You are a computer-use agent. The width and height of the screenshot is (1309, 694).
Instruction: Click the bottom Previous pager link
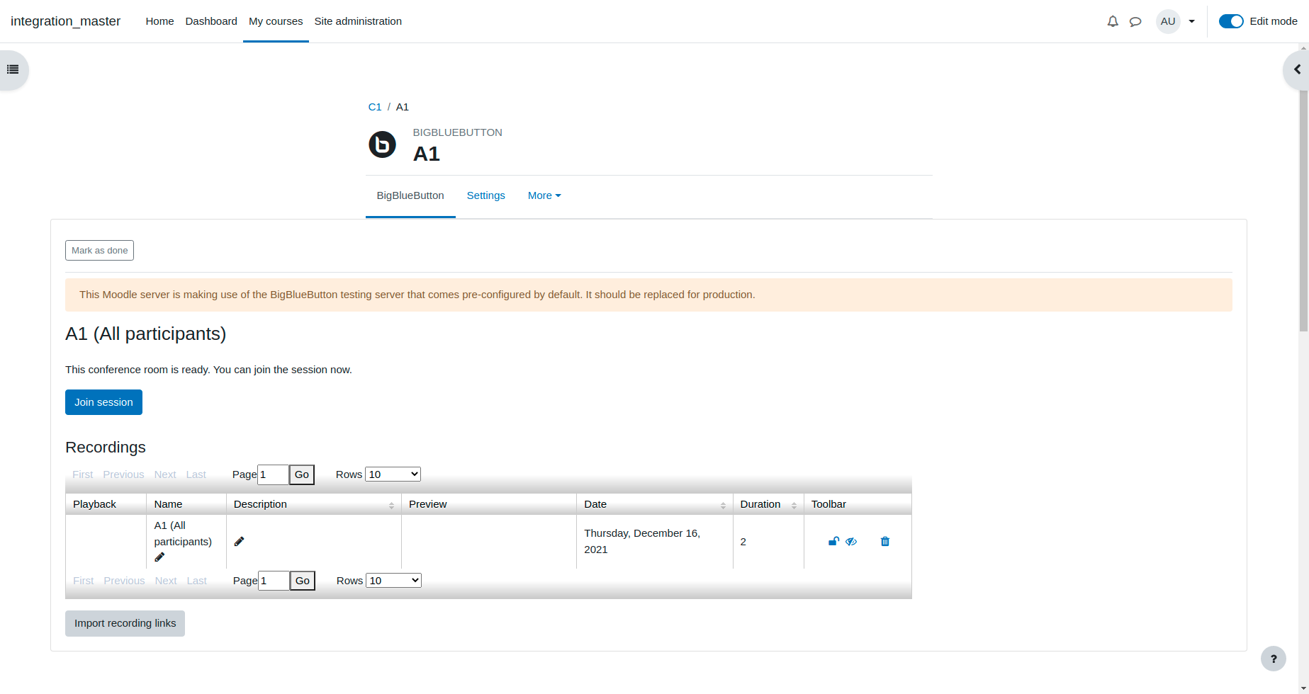point(124,581)
